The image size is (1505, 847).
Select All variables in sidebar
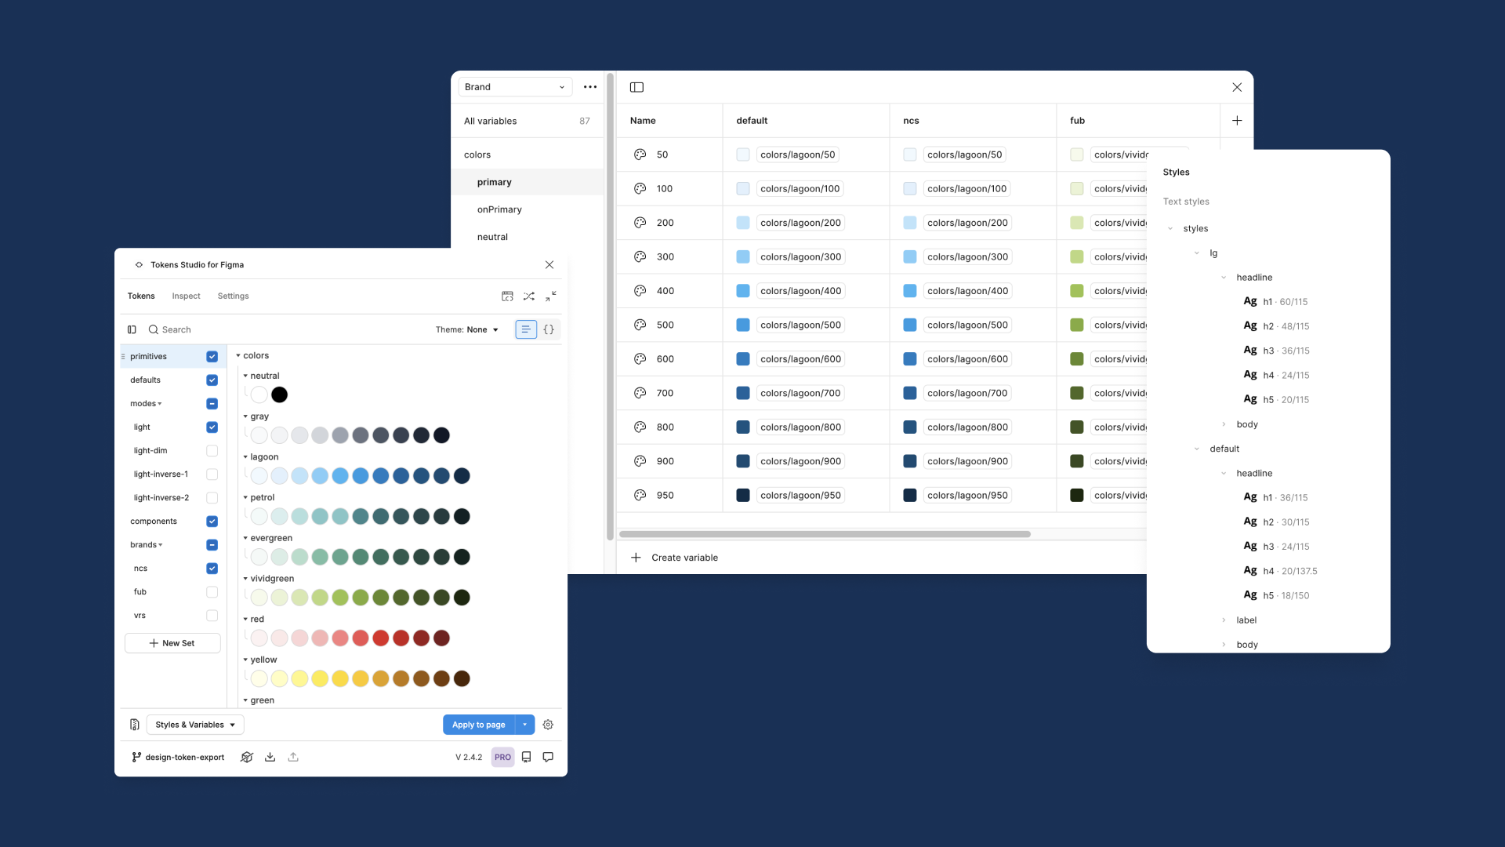pyautogui.click(x=527, y=121)
